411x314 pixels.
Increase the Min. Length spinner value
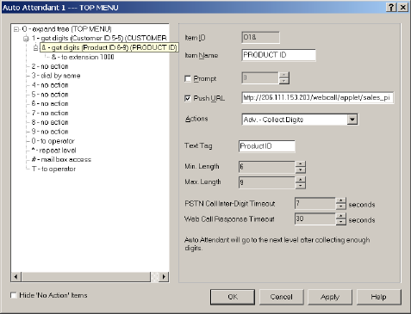300,163
